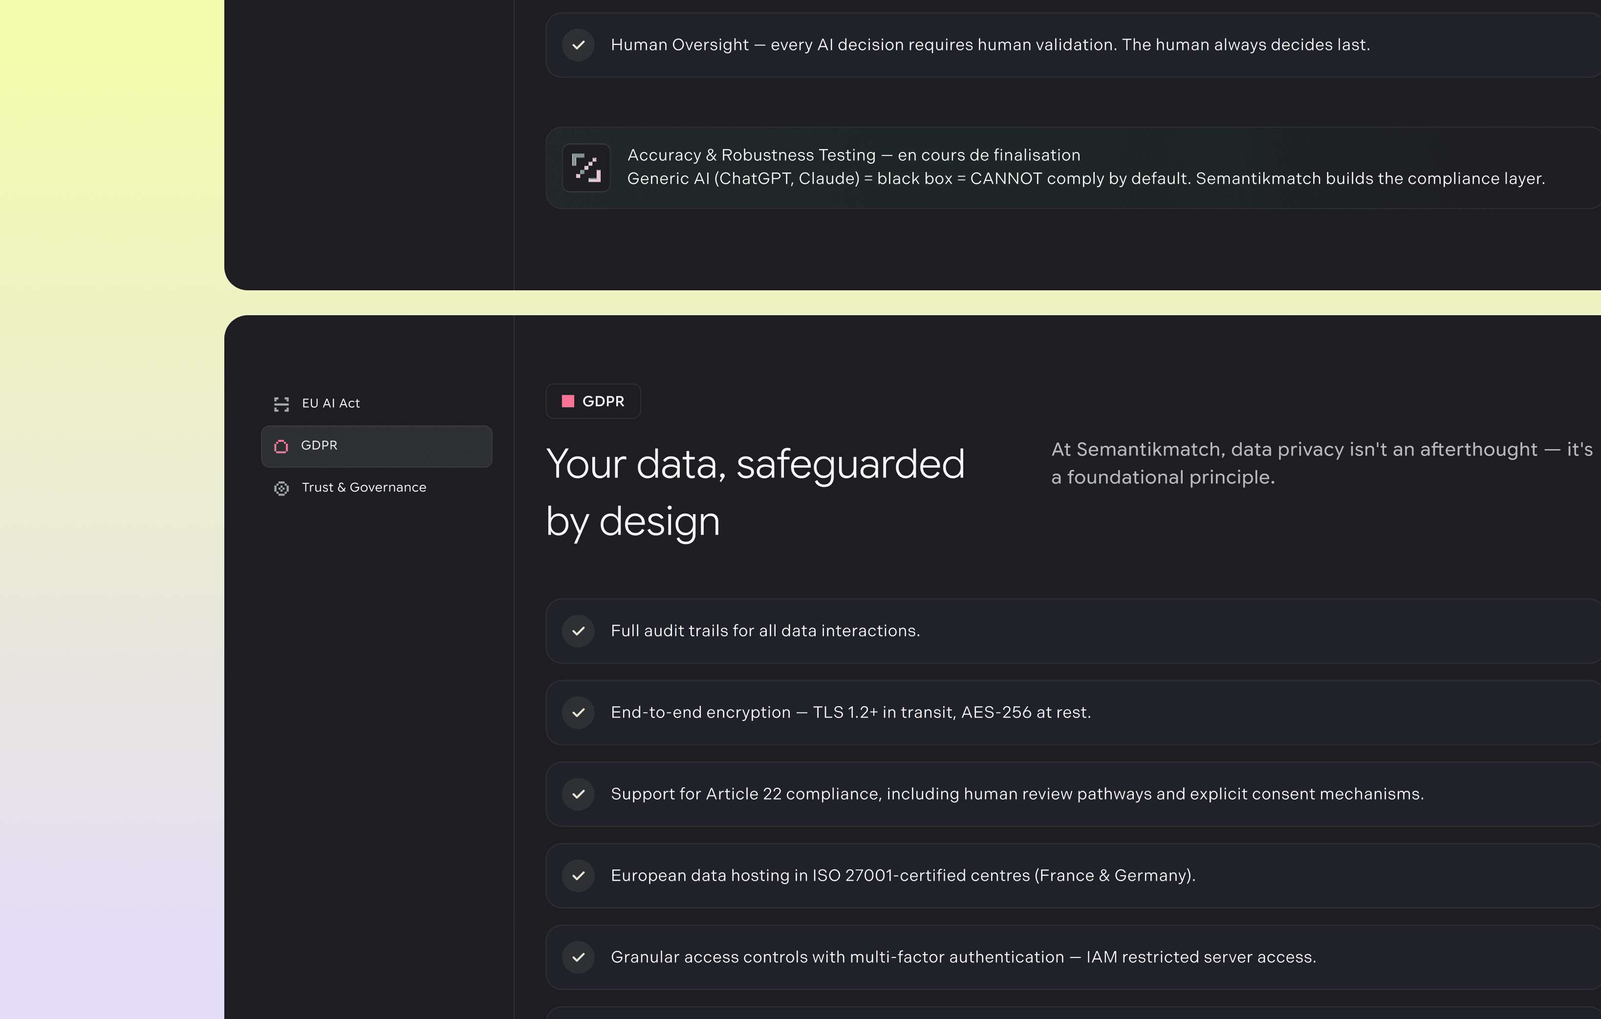The image size is (1601, 1019).
Task: Click the checkmark beside End-to-end encryption
Action: coord(578,713)
